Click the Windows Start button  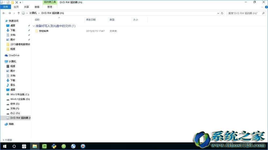(5, 146)
